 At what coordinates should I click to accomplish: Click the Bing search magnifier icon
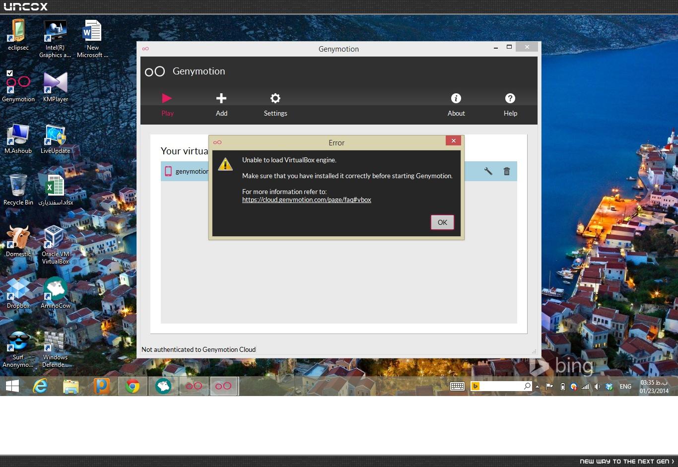[527, 386]
